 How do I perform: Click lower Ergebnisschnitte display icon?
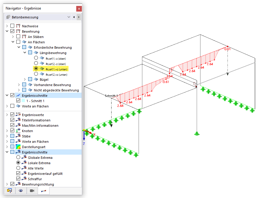pyautogui.click(x=18, y=152)
